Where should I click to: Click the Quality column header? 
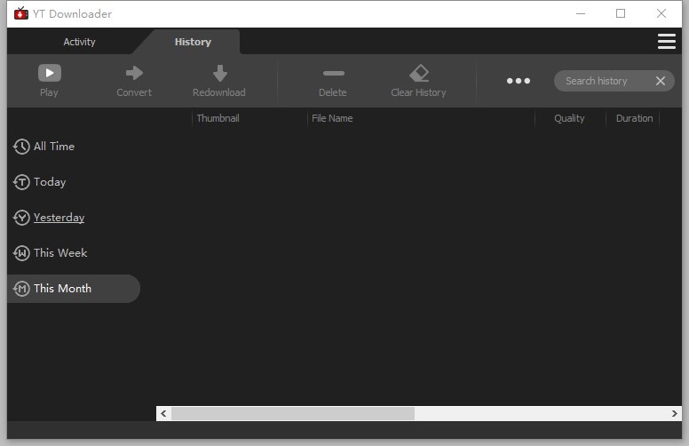(x=569, y=118)
